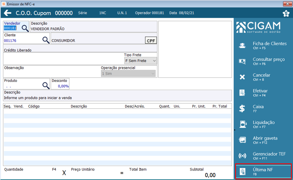Click the Código column header
Image resolution: width=293 pixels, height=180 pixels.
click(x=34, y=106)
